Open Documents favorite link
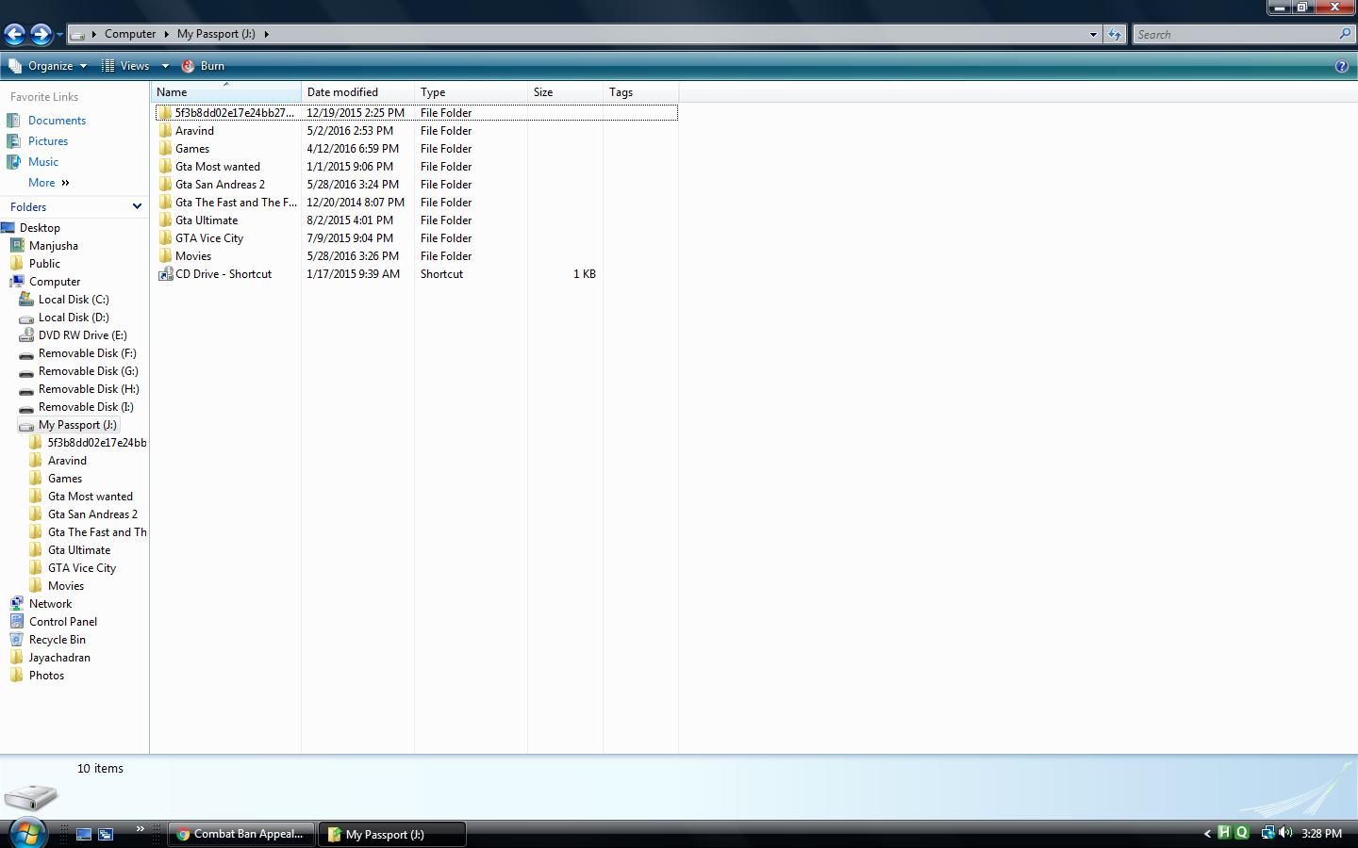Screen dimensions: 1358x848 click(x=57, y=121)
